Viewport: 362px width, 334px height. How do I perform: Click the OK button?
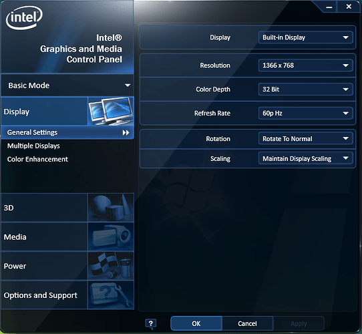[196, 323]
